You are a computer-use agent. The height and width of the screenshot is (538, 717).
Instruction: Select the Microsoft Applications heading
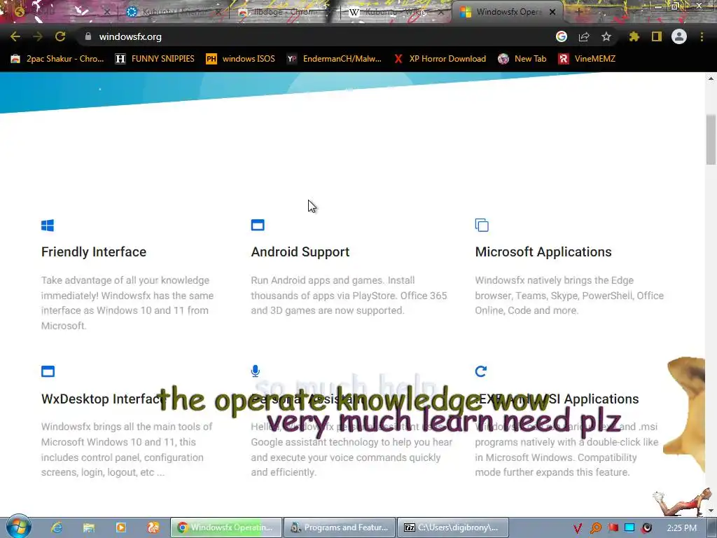point(543,252)
